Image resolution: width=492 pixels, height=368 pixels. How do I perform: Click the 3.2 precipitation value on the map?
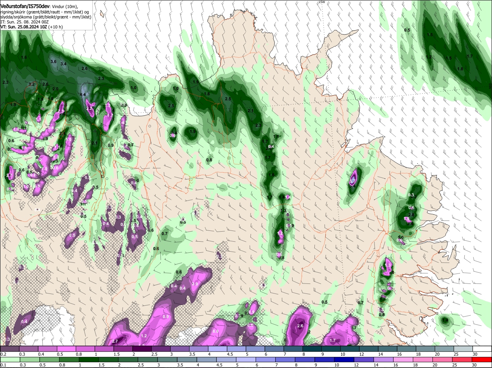pos(32,84)
